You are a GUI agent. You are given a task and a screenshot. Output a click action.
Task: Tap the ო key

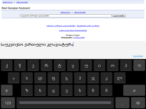click(113, 65)
